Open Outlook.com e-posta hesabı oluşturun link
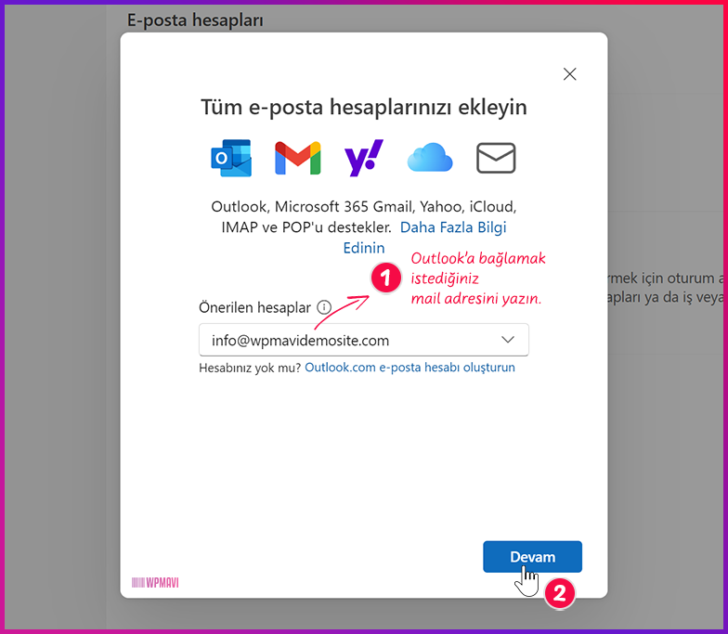Screen dimensions: 728x634 point(409,368)
